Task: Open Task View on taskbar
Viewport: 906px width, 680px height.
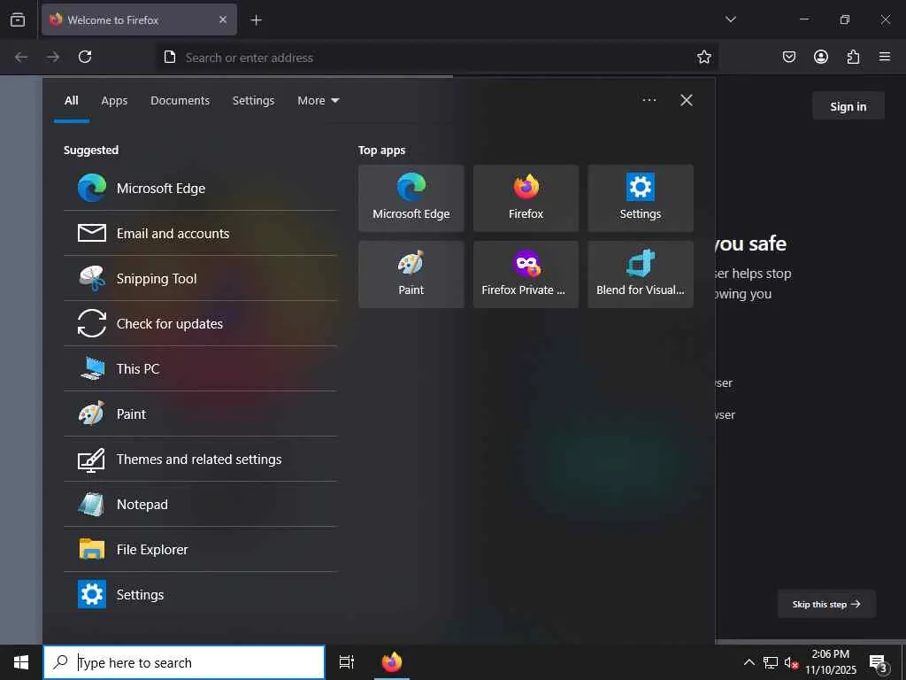Action: click(347, 662)
